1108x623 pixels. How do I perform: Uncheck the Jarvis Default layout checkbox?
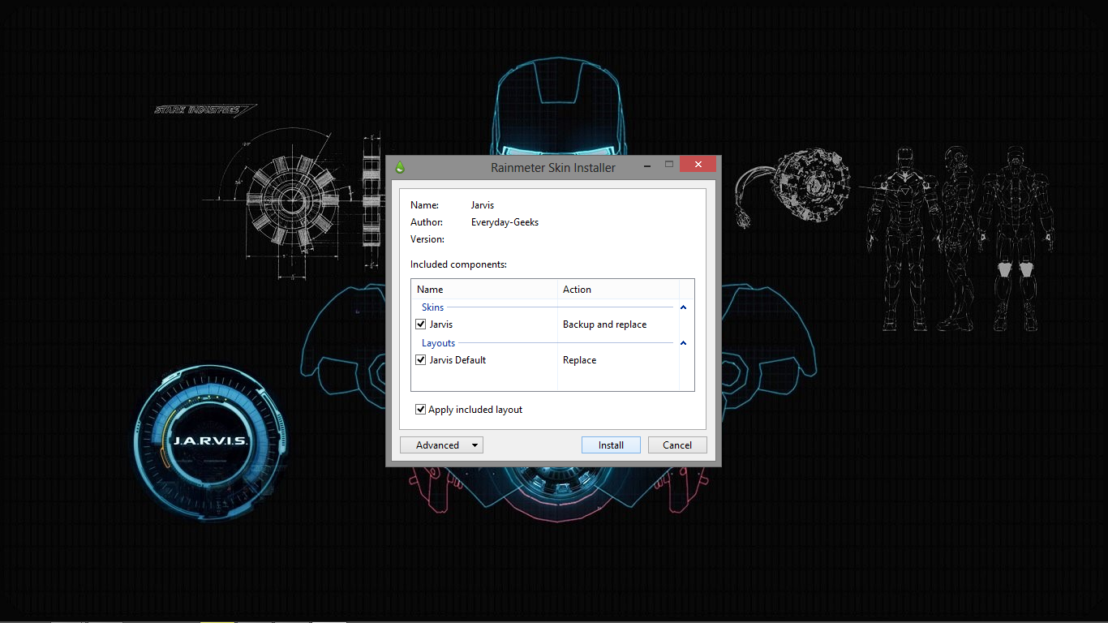[420, 360]
